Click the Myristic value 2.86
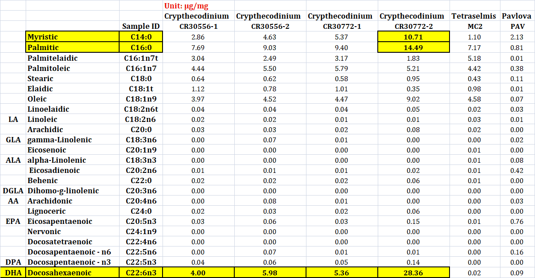535x278 pixels. (x=198, y=37)
